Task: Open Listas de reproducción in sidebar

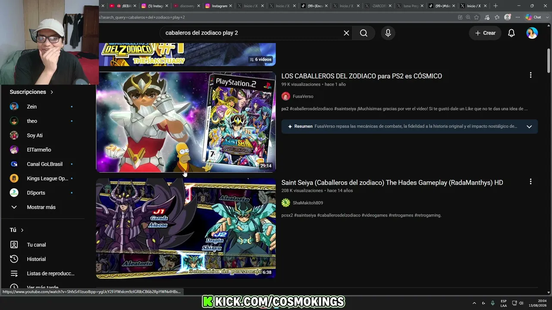Action: pyautogui.click(x=42, y=273)
